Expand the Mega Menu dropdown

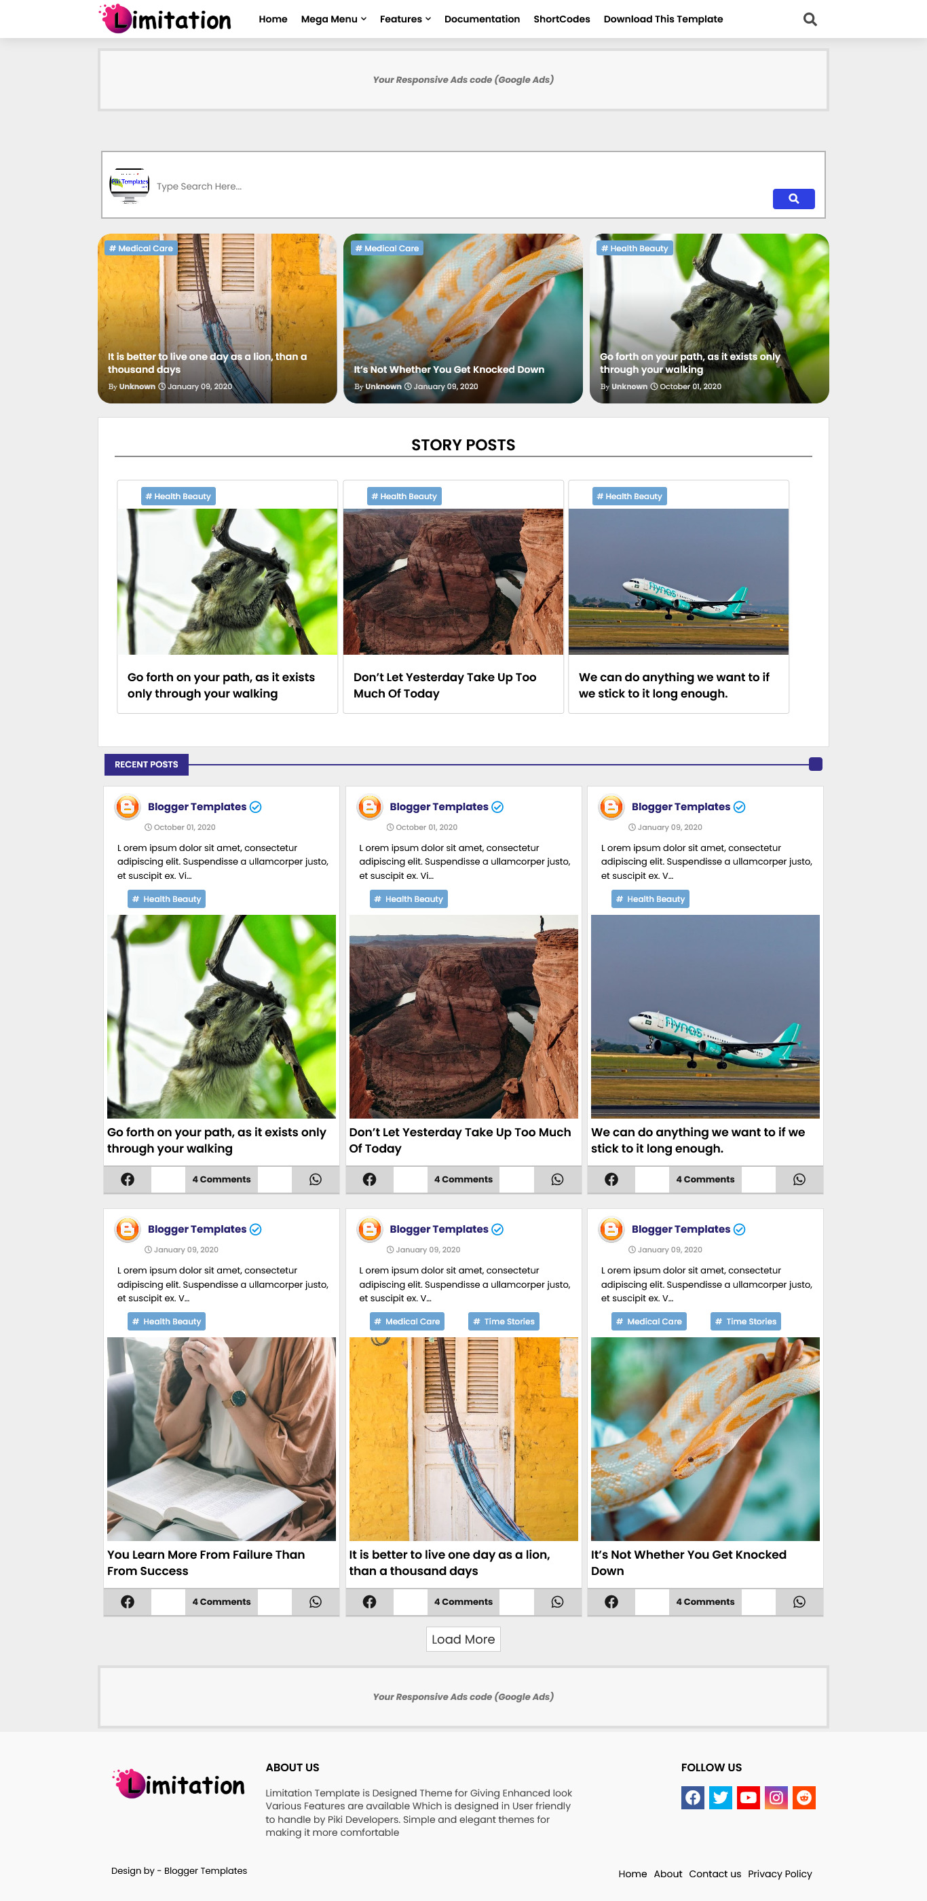pos(333,19)
